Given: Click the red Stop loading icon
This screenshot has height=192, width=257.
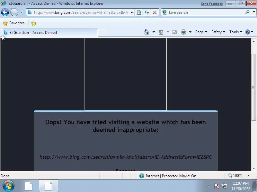Looking at the screenshot, I should pos(155,12).
